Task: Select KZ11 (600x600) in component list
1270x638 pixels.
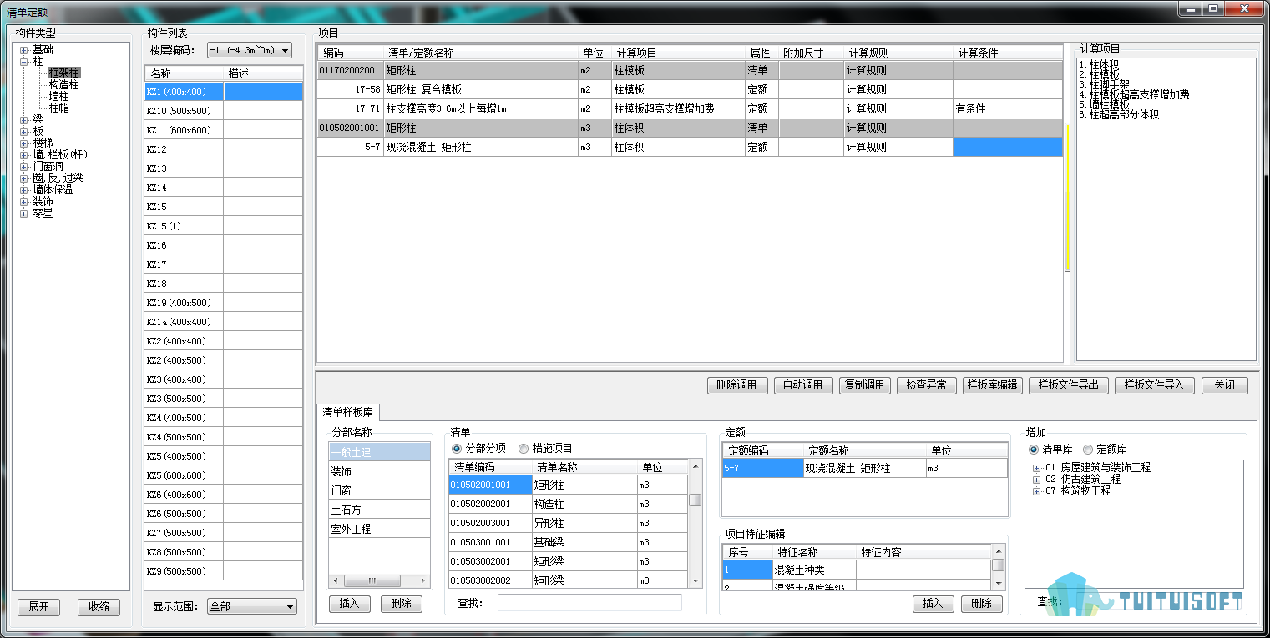Action: pos(224,130)
